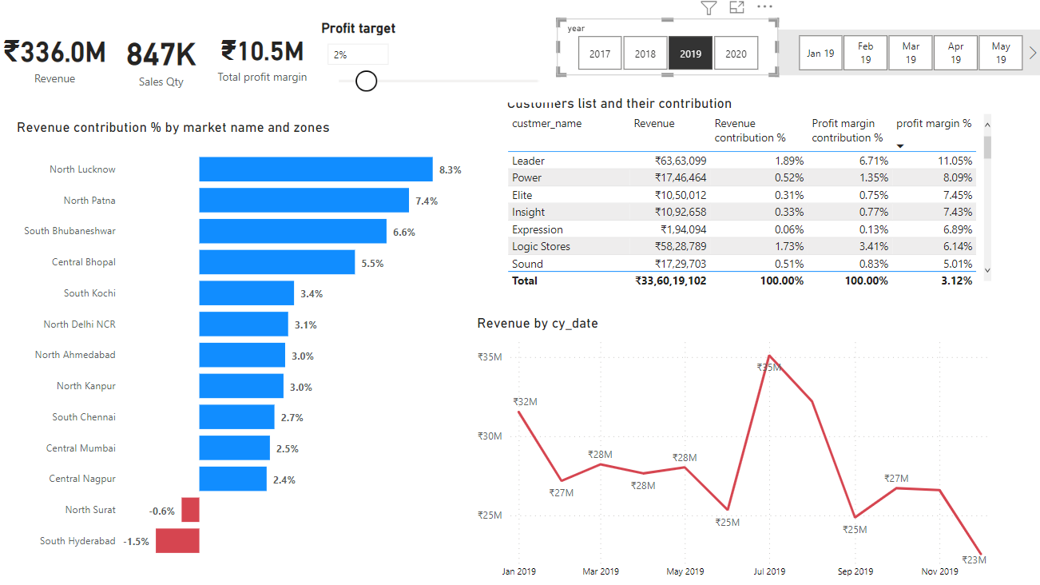
Task: Click scroll up arrow of customer table
Action: [987, 125]
